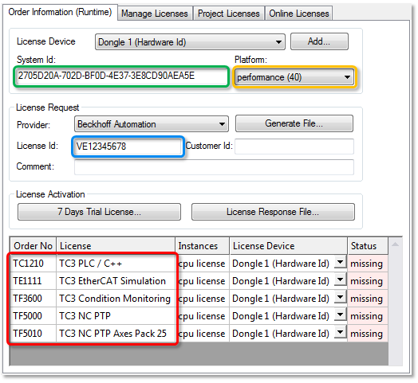The height and width of the screenshot is (383, 418).
Task: Click the missing status in TF5010 row
Action: 368,334
